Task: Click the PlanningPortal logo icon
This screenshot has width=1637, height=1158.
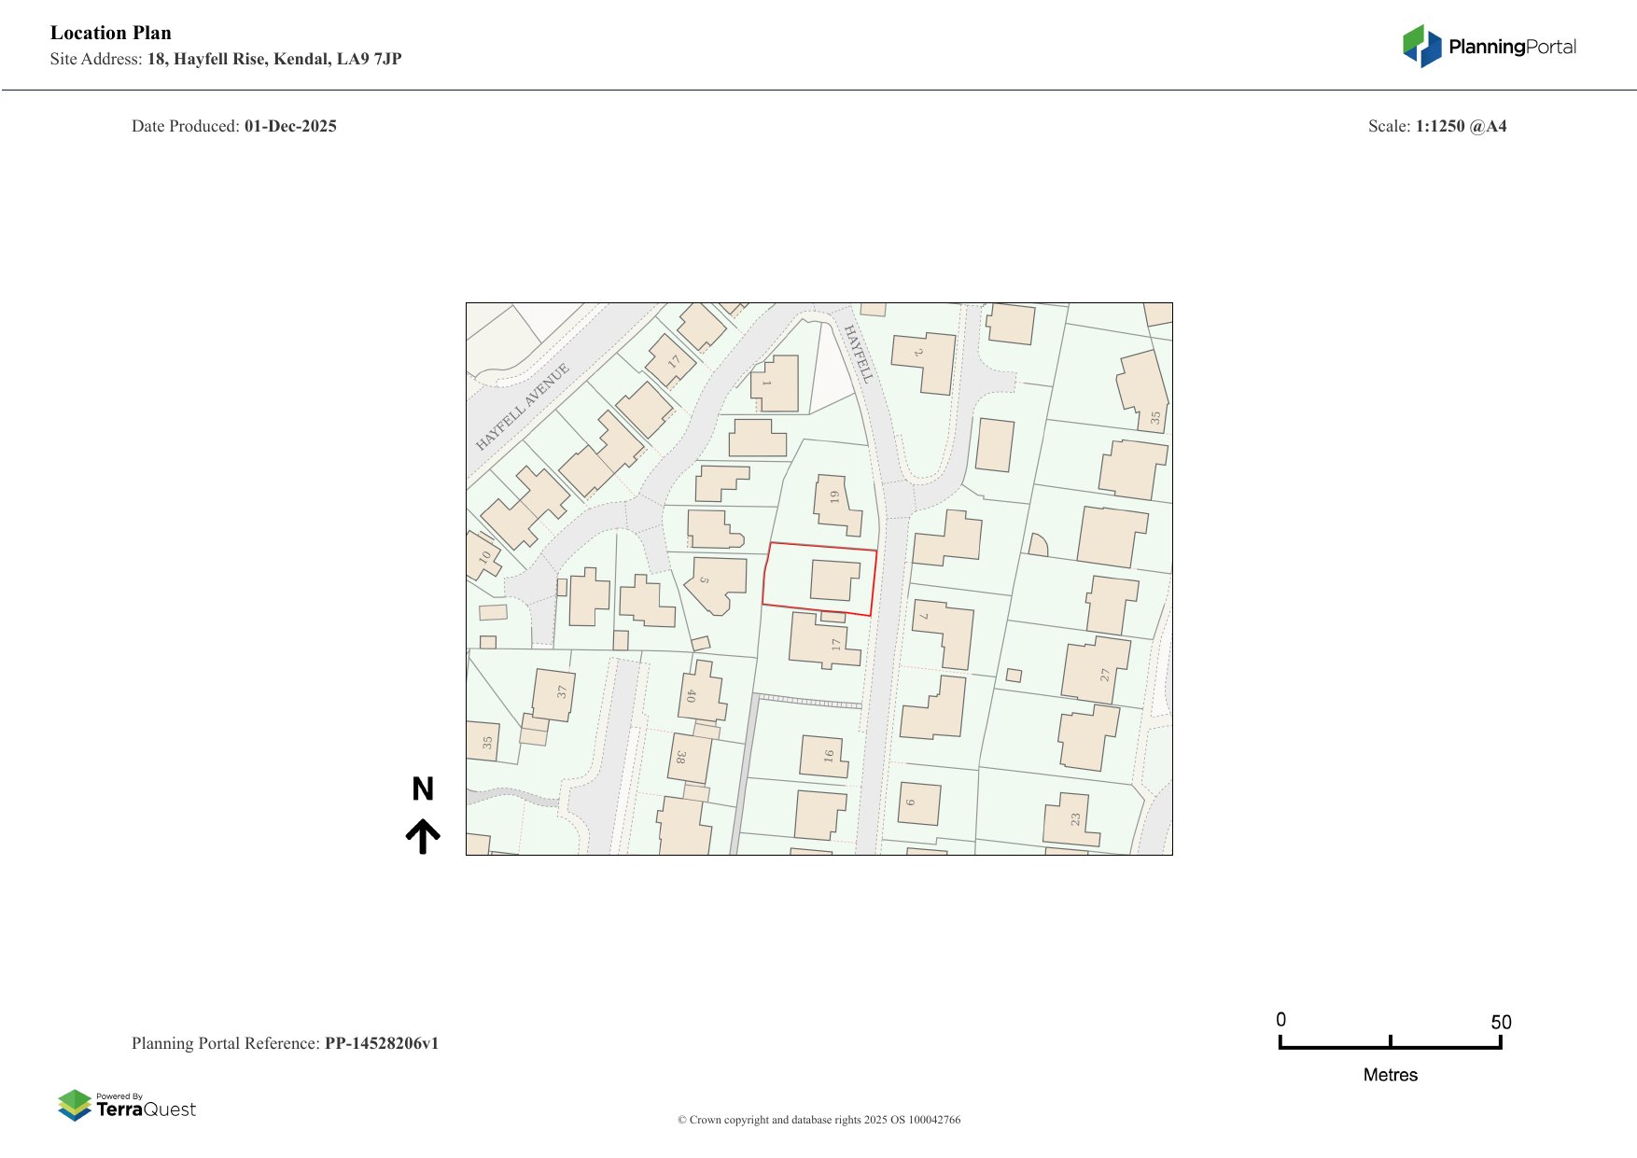Action: click(1421, 47)
